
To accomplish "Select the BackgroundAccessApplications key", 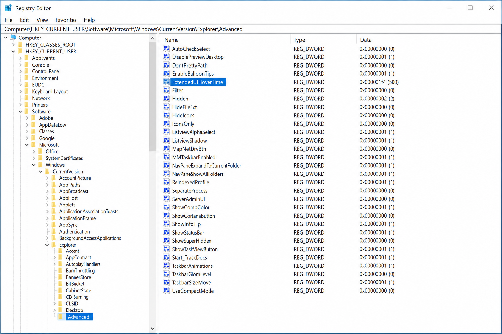I will coord(90,238).
